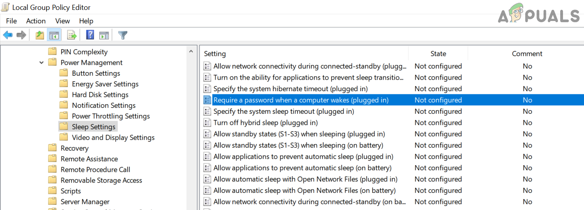Select the Video and Display Settings folder
The width and height of the screenshot is (584, 210).
113,137
